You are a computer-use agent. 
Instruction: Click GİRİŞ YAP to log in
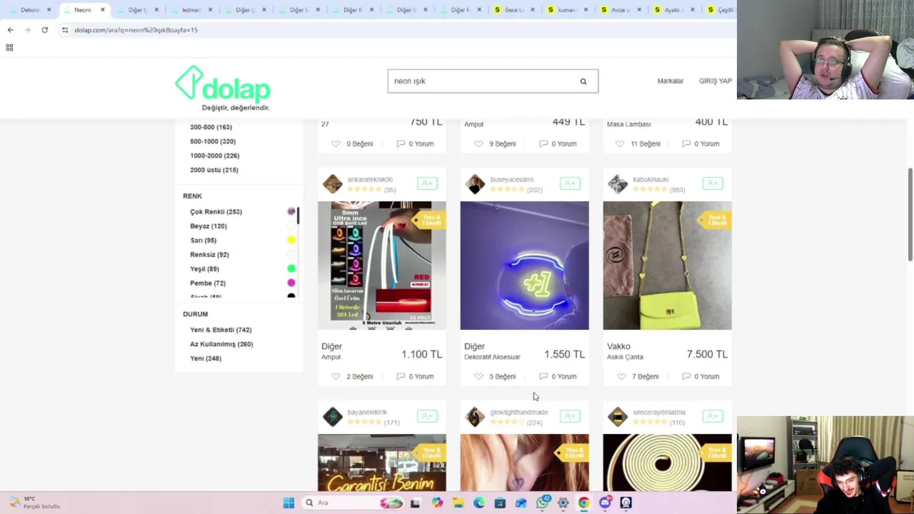(x=715, y=81)
